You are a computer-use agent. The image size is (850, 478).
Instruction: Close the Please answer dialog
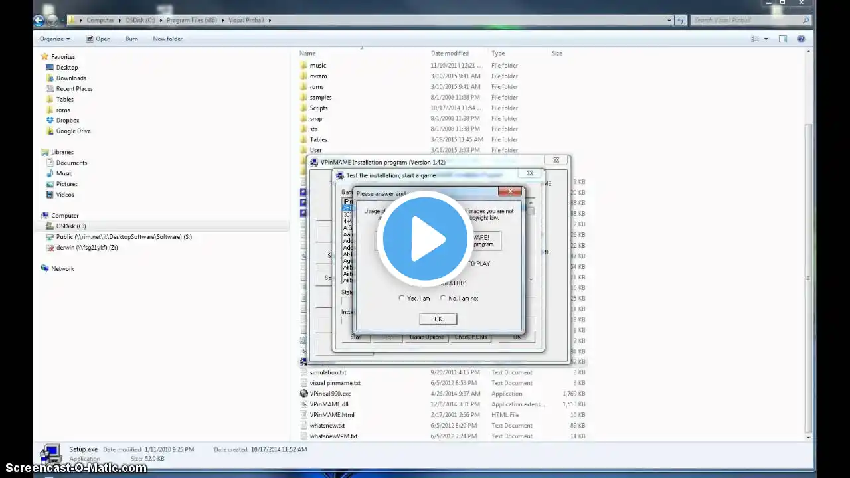tap(510, 193)
